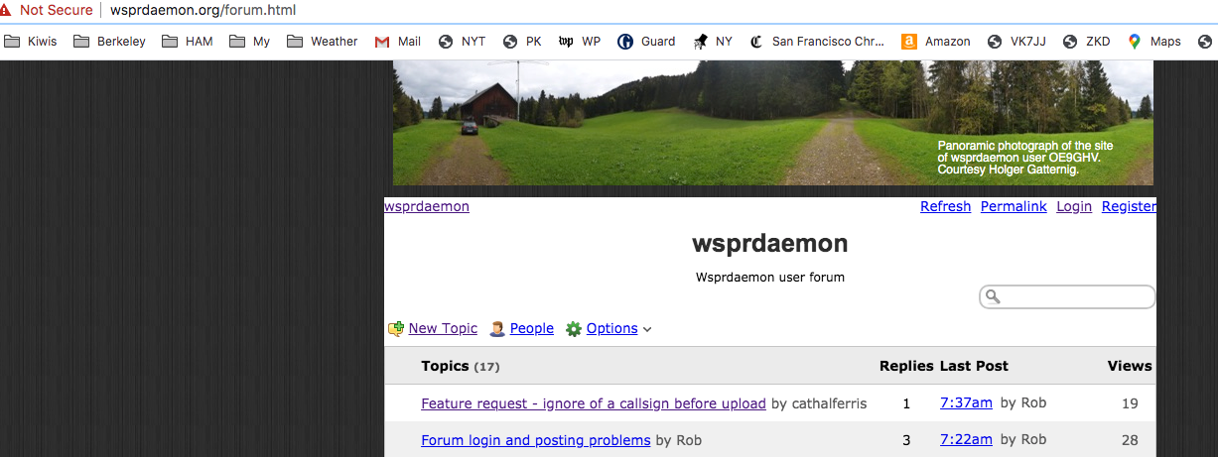Open the Guard bookmark icon
This screenshot has height=457, width=1218.
[x=625, y=42]
